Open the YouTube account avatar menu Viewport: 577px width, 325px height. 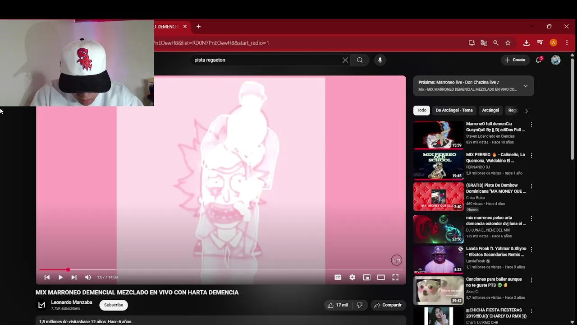tap(556, 60)
